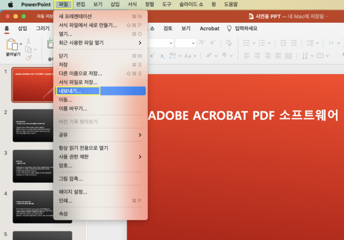This screenshot has height=240, width=344.
Task: Open the 편집 menu in the menu bar
Action: point(80,5)
